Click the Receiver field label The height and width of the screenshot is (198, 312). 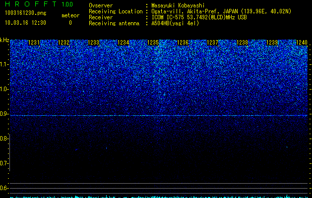click(101, 17)
